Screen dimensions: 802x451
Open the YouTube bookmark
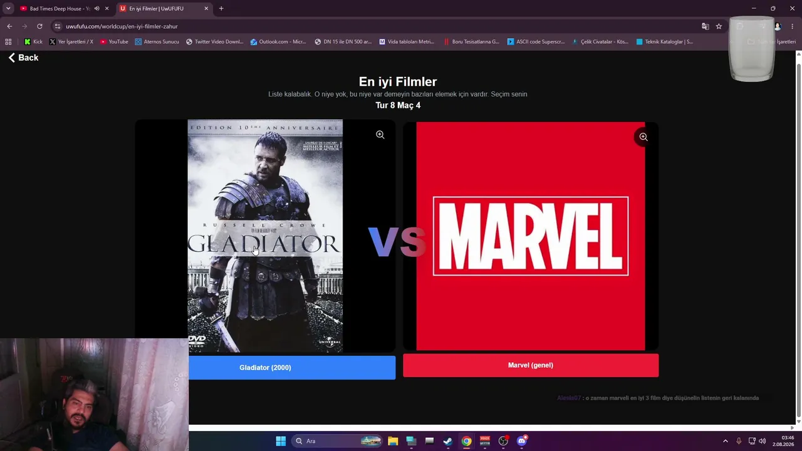(114, 42)
